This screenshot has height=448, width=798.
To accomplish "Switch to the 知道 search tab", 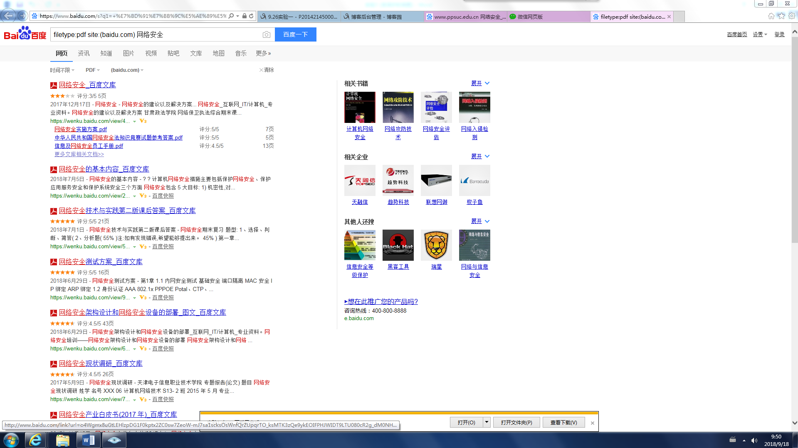I will coord(106,53).
